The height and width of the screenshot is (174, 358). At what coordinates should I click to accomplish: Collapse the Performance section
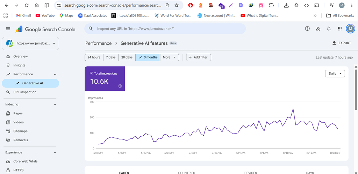pos(55,74)
